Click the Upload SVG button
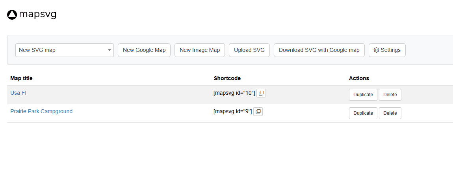Image resolution: width=453 pixels, height=180 pixels. [x=249, y=50]
